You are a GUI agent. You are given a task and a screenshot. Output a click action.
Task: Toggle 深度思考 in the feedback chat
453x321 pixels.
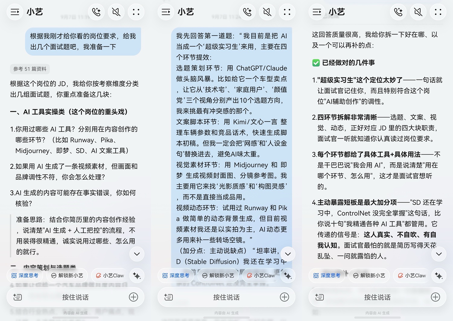pyautogui.click(x=327, y=275)
